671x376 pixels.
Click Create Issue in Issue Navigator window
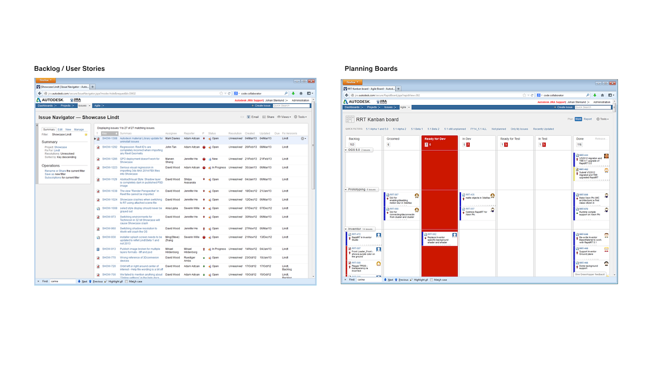click(261, 106)
